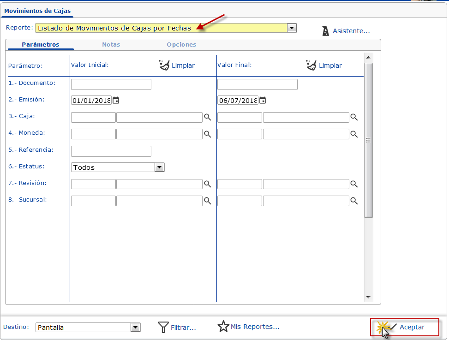This screenshot has height=340, width=449.
Task: Click the search magnifier for initial Caja
Action: tap(208, 118)
